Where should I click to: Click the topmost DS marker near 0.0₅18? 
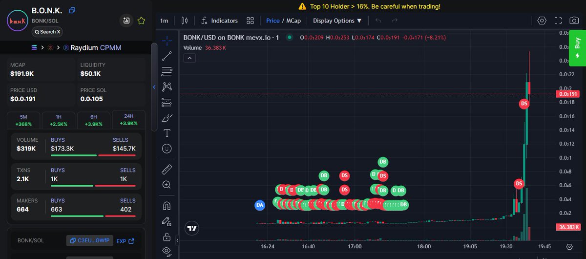pos(524,104)
